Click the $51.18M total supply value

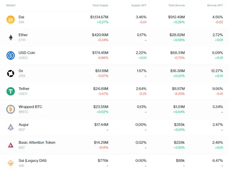coord(102,71)
